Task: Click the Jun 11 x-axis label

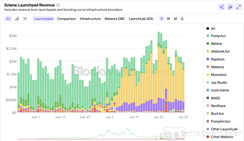Action: [x=60, y=117]
